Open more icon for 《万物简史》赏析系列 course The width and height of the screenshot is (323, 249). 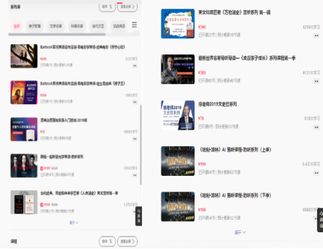point(317,36)
